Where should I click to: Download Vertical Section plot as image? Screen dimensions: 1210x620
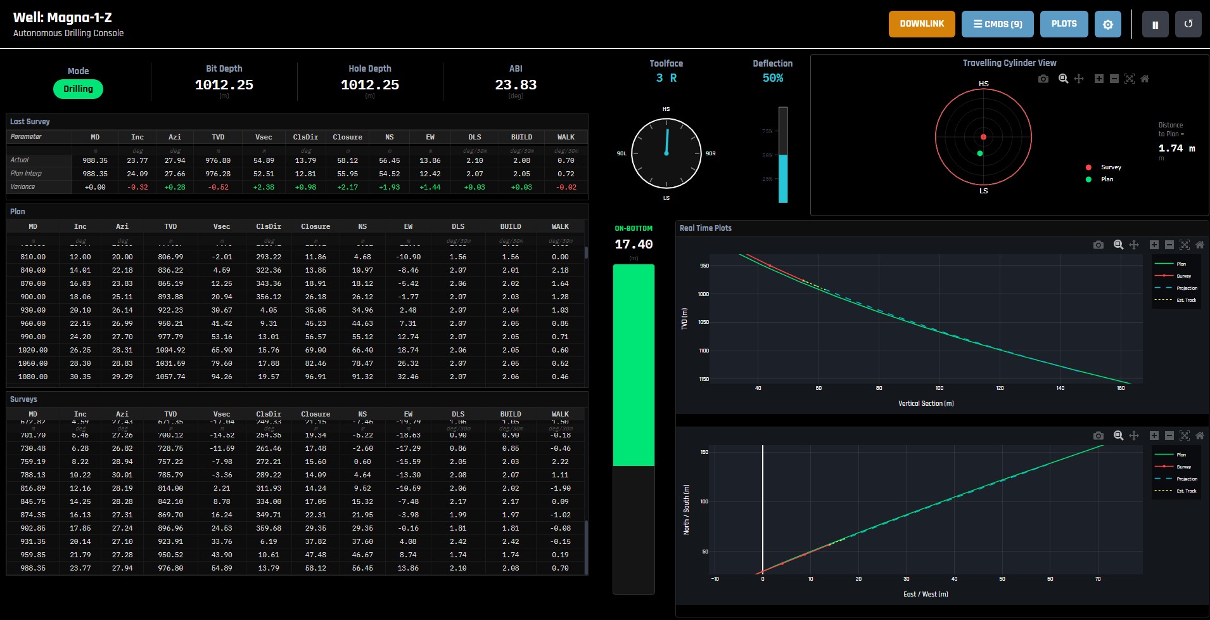(x=1099, y=245)
